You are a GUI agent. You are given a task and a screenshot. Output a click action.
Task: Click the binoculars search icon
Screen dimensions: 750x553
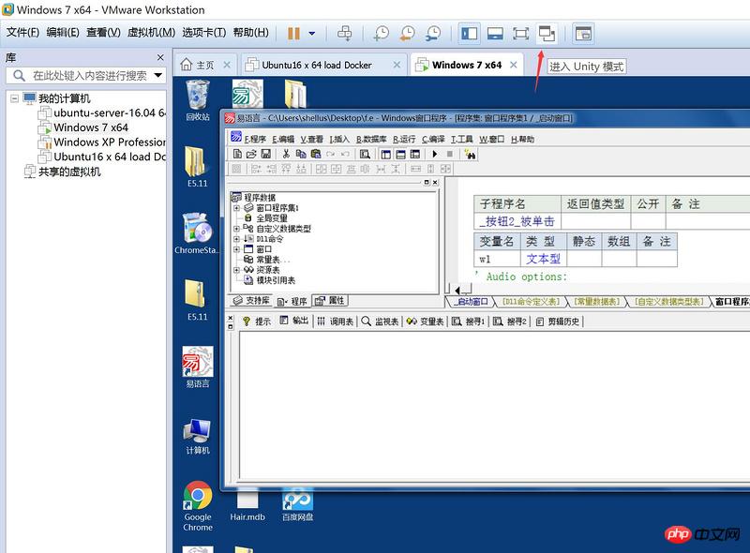pos(471,154)
